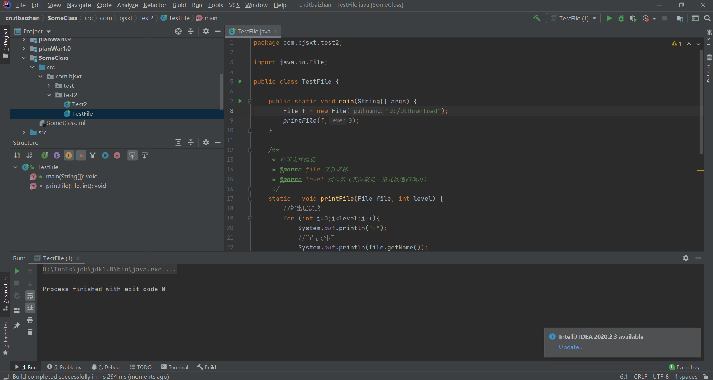Collapse TestFile node in Structure tree
The height and width of the screenshot is (380, 713).
pyautogui.click(x=16, y=167)
